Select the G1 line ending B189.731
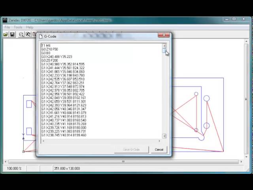Image resolution: width=253 pixels, height=190 pixels. 64,131
